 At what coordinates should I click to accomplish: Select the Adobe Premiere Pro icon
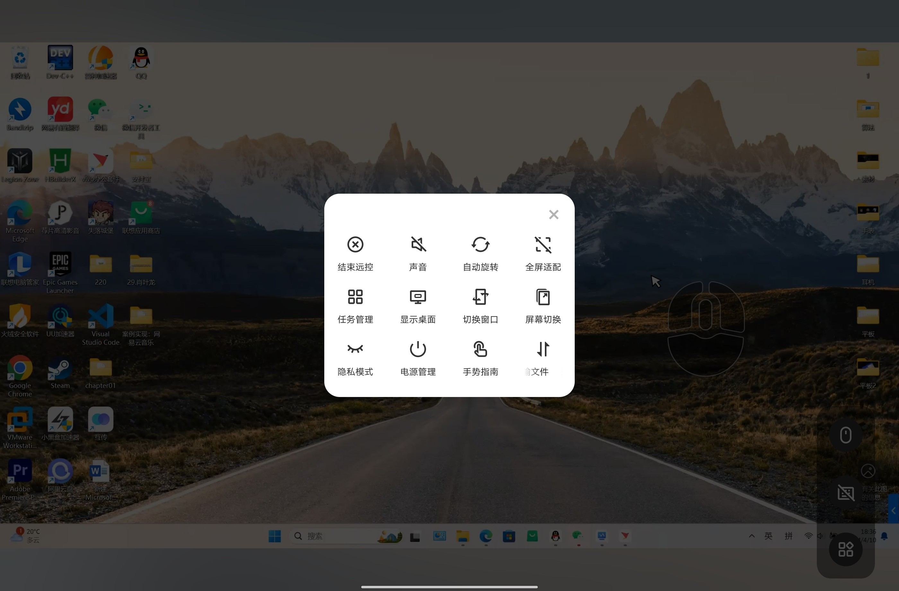pyautogui.click(x=20, y=480)
